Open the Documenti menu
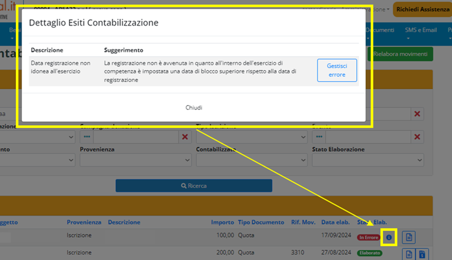This screenshot has width=452, height=260. (380, 30)
